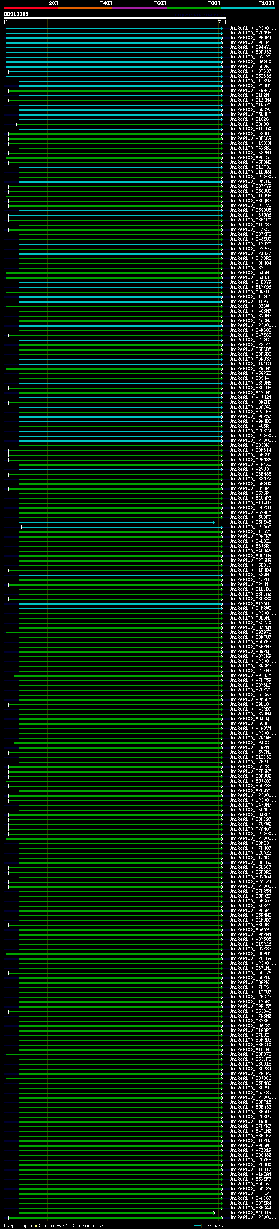279x1229 pixels.
Task: Select the label UniRef100_A4XSB5
Action: tap(250, 148)
